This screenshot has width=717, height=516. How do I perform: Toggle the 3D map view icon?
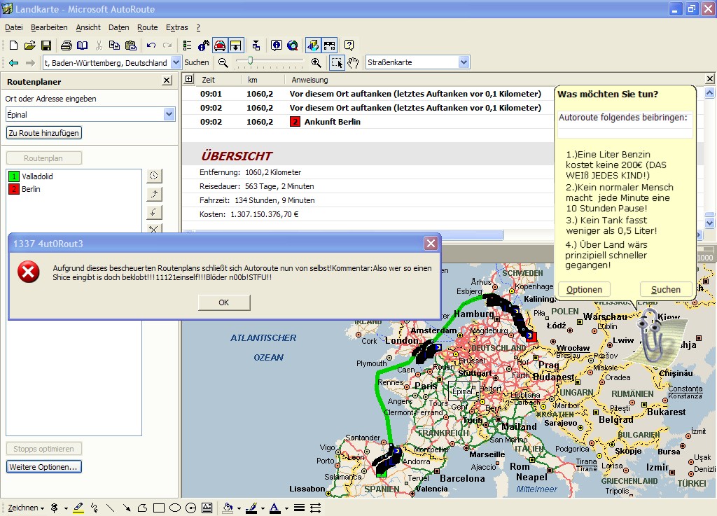tap(313, 46)
